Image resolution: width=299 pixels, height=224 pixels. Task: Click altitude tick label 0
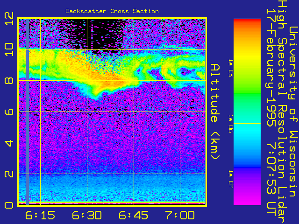pos(9,205)
